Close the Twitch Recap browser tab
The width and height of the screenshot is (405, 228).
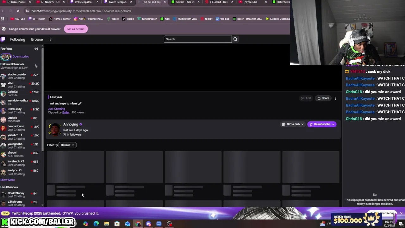click(x=130, y=2)
